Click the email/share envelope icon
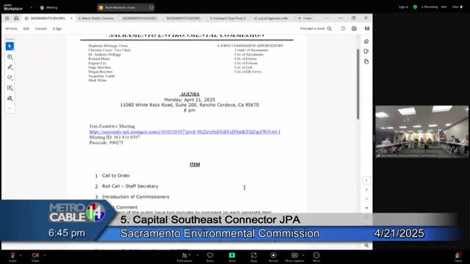Screen dimensions: 470x264 point(367,29)
